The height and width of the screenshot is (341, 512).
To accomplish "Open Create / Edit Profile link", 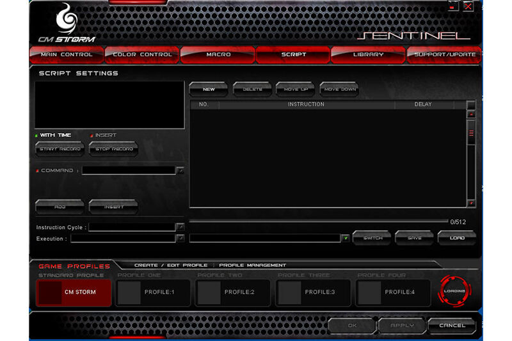I will coord(171,266).
